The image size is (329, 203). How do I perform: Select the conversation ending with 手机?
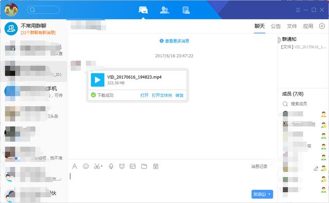pos(33,92)
